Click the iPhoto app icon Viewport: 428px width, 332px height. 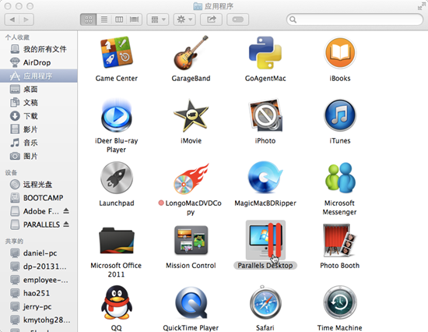pos(265,115)
